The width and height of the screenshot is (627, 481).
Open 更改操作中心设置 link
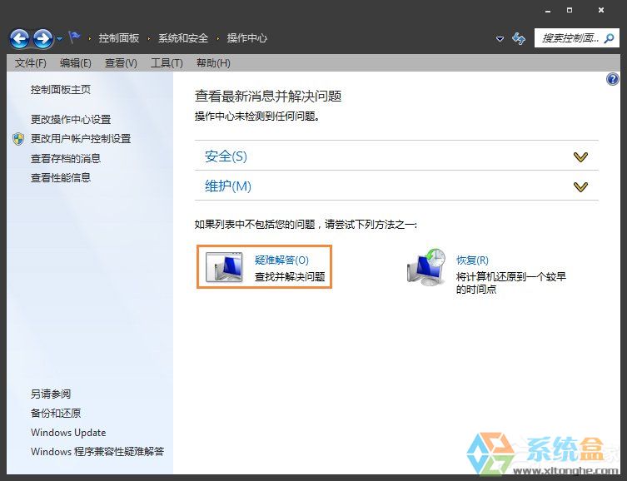tap(71, 120)
